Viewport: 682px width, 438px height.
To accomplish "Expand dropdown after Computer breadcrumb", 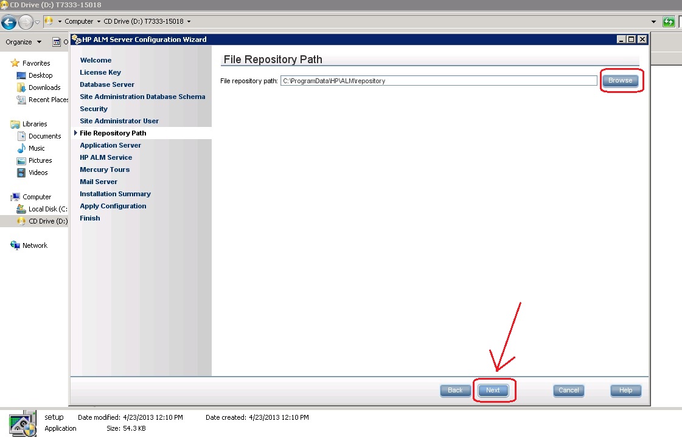I will click(99, 21).
